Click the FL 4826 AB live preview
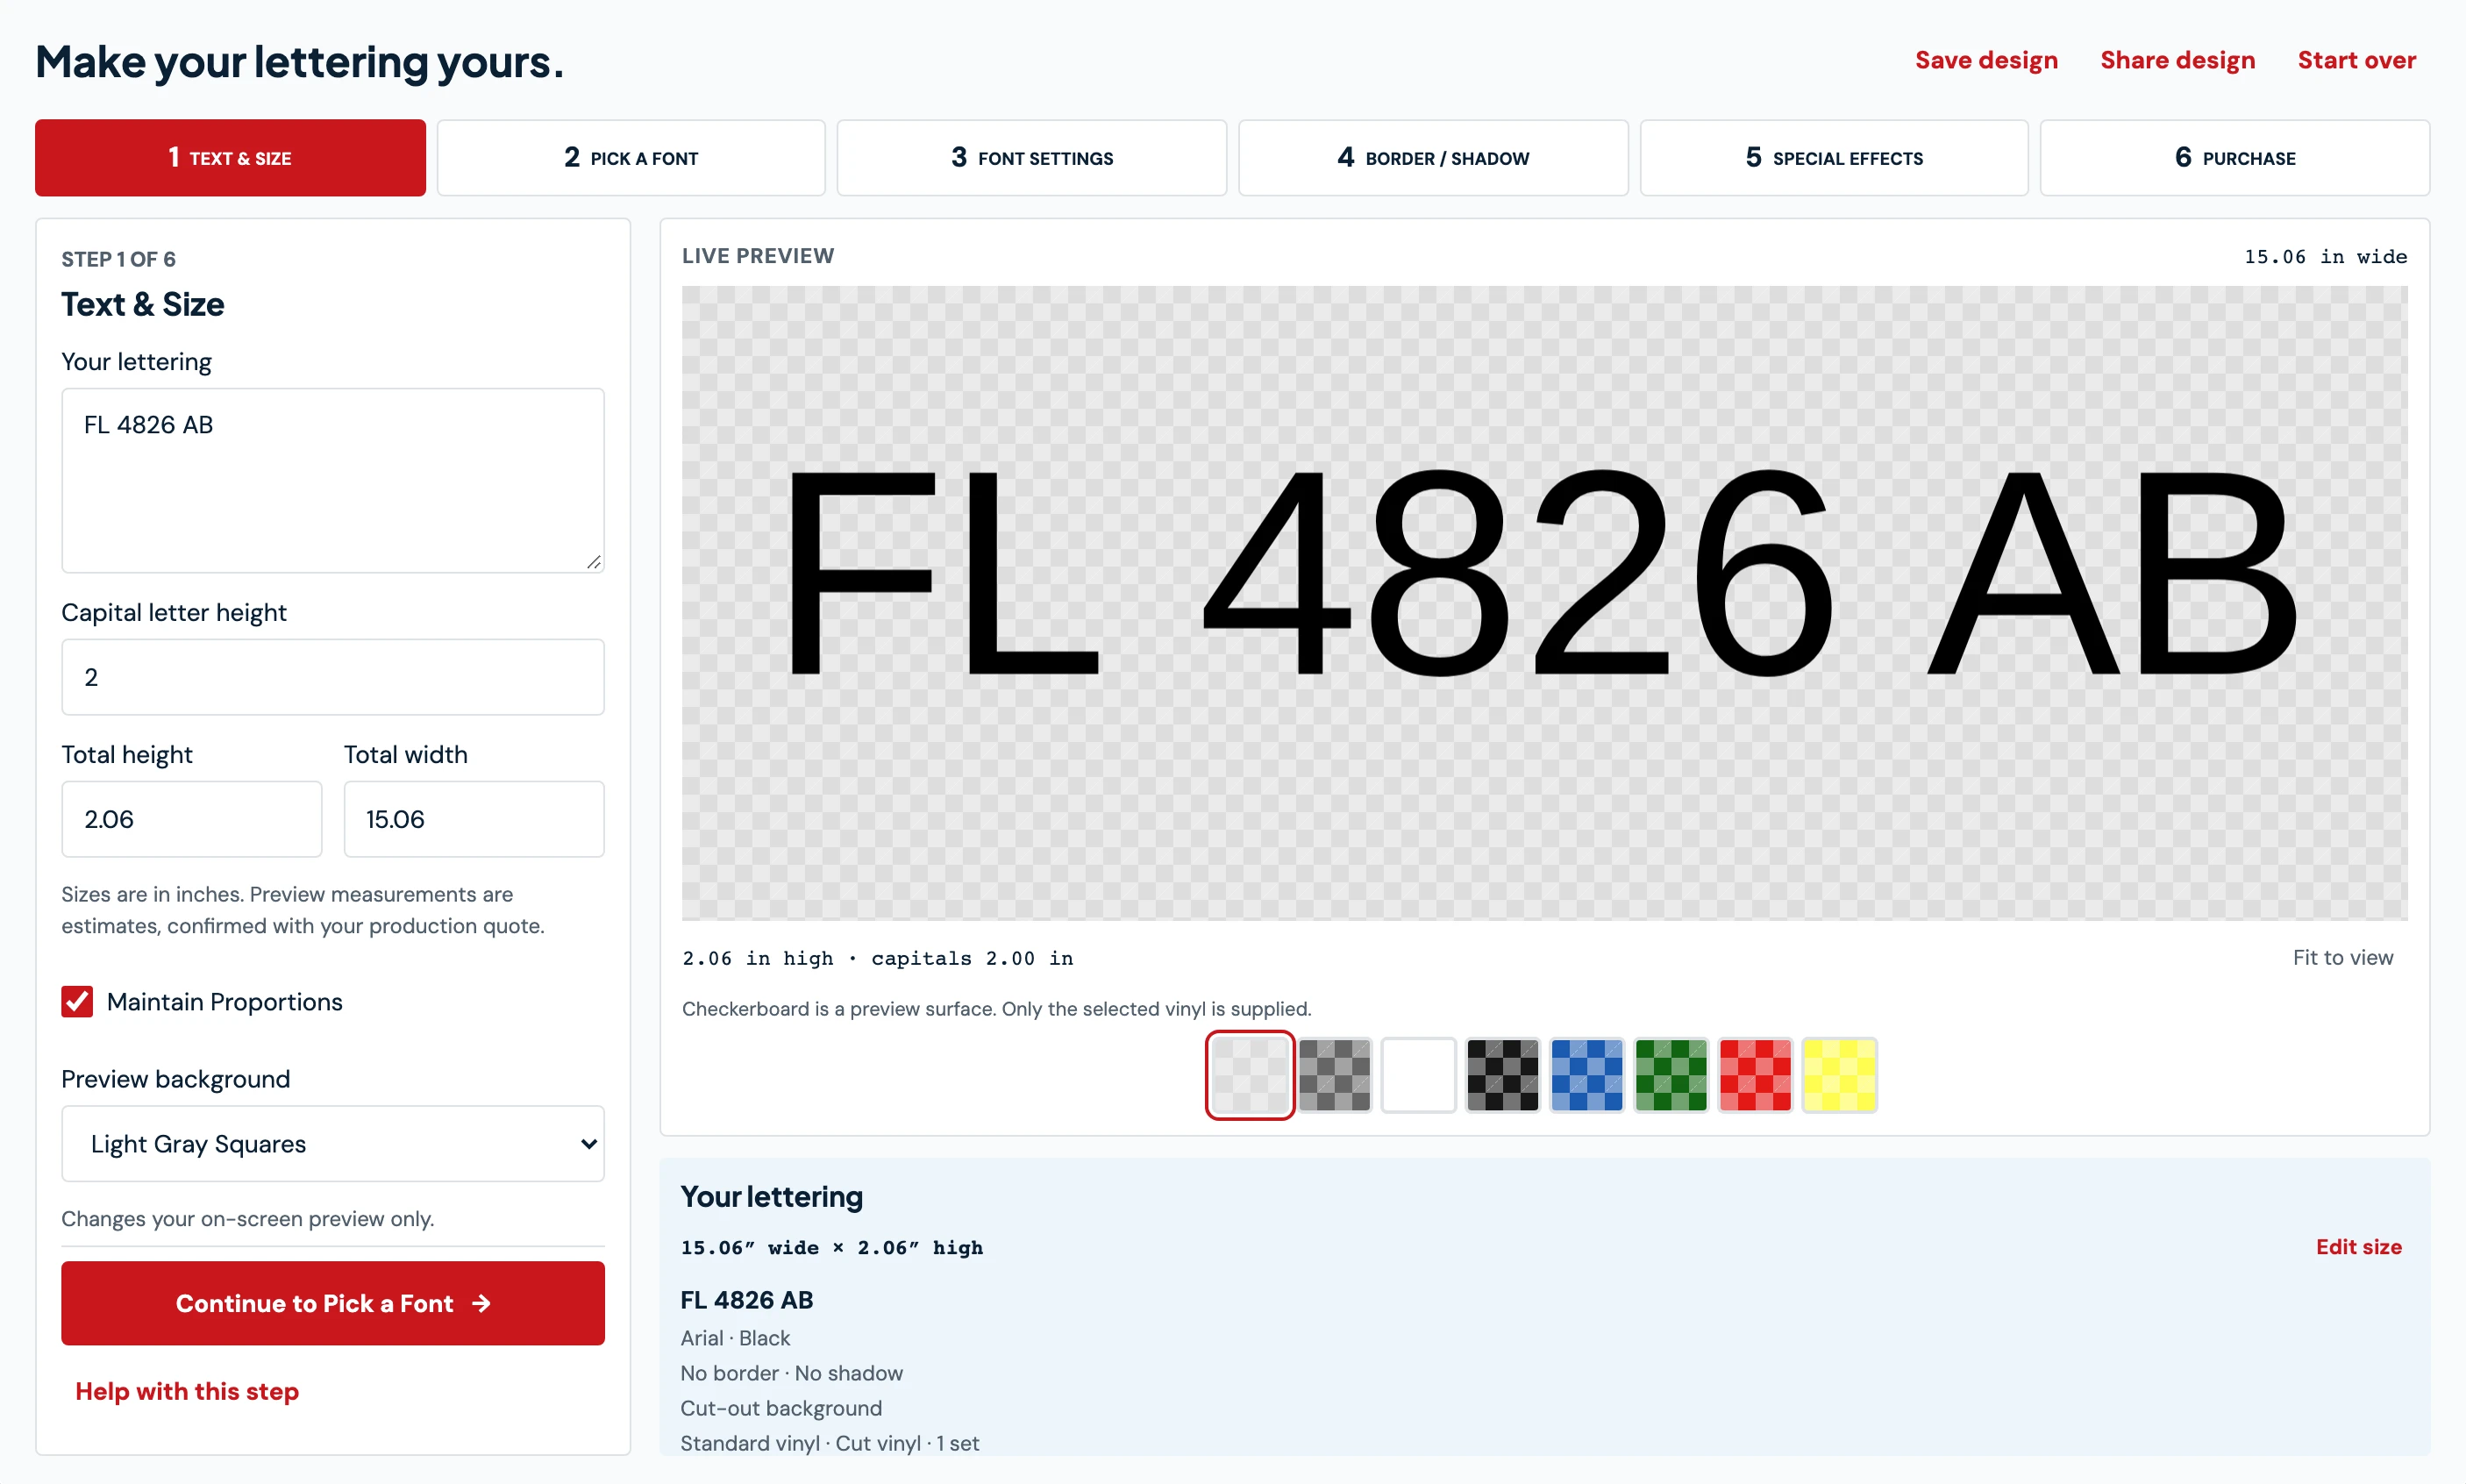Screen dimensions: 2466x1484 tap(1544, 603)
